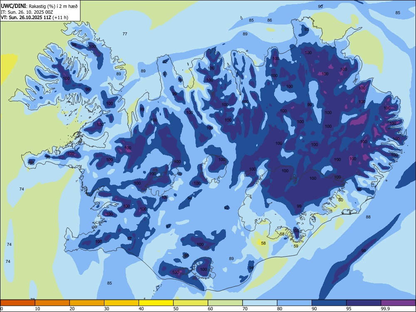Choose the 50–60 pale yellow legend swatch
Viewport: 416px width, 312px height.
(191, 303)
